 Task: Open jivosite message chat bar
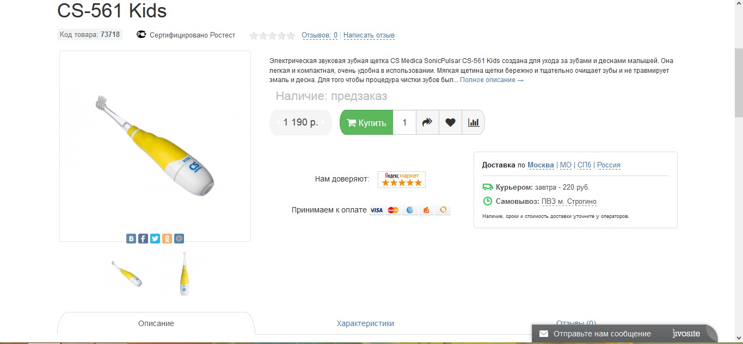[x=624, y=334]
